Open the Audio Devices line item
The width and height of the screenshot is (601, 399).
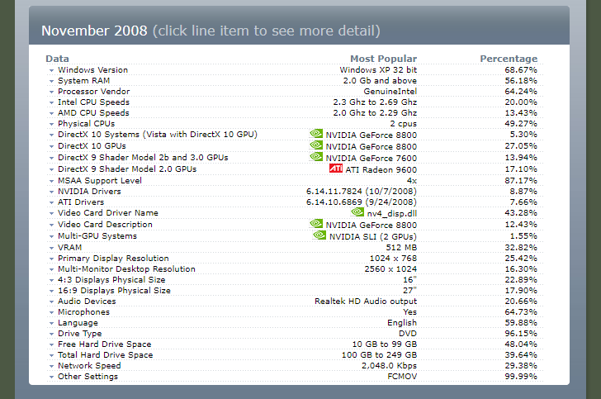point(87,302)
